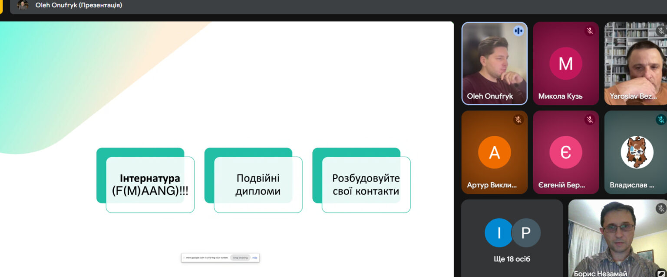
Task: Click the 'Подвійні дипломи' slide card
Action: click(x=258, y=185)
